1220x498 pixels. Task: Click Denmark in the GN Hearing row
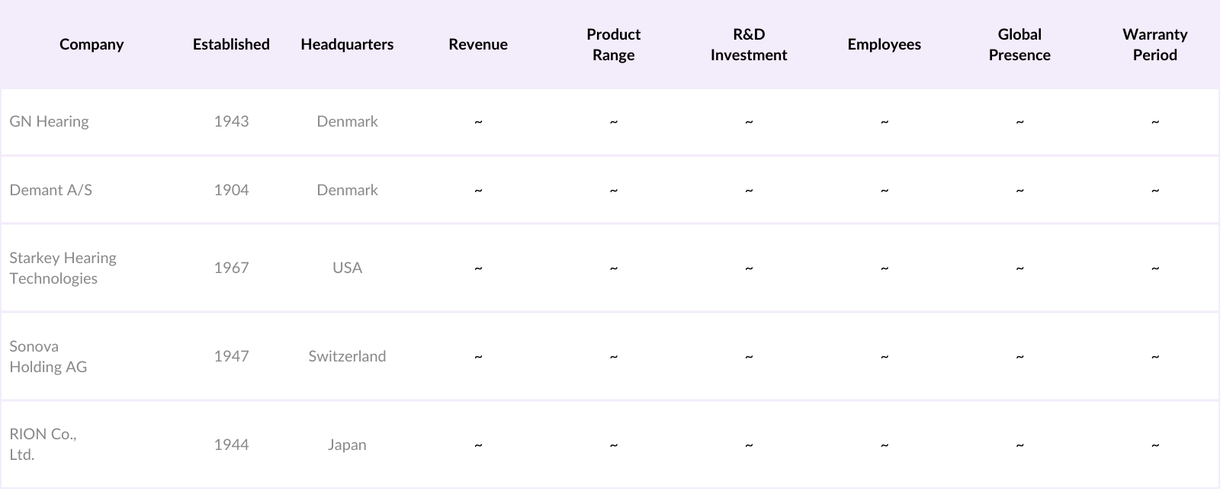click(347, 121)
